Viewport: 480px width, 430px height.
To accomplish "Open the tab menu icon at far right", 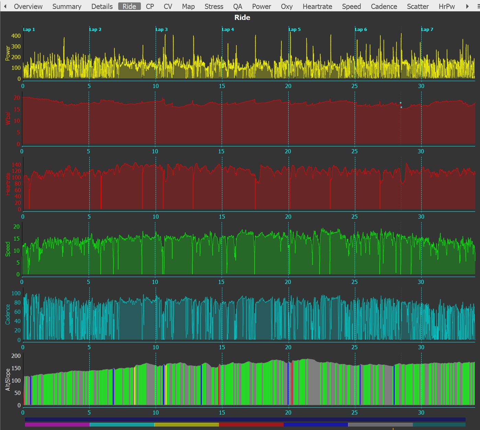I will pos(478,6).
